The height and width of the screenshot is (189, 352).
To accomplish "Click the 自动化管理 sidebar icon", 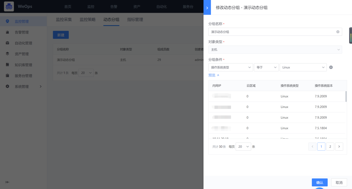I will [x=7, y=43].
